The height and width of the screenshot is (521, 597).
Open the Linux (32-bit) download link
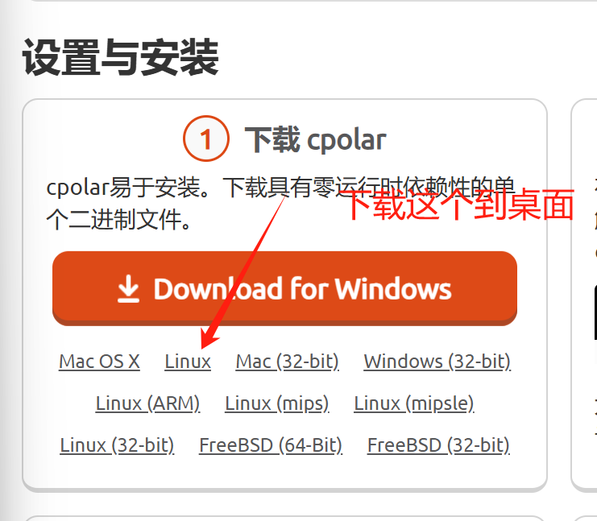118,445
